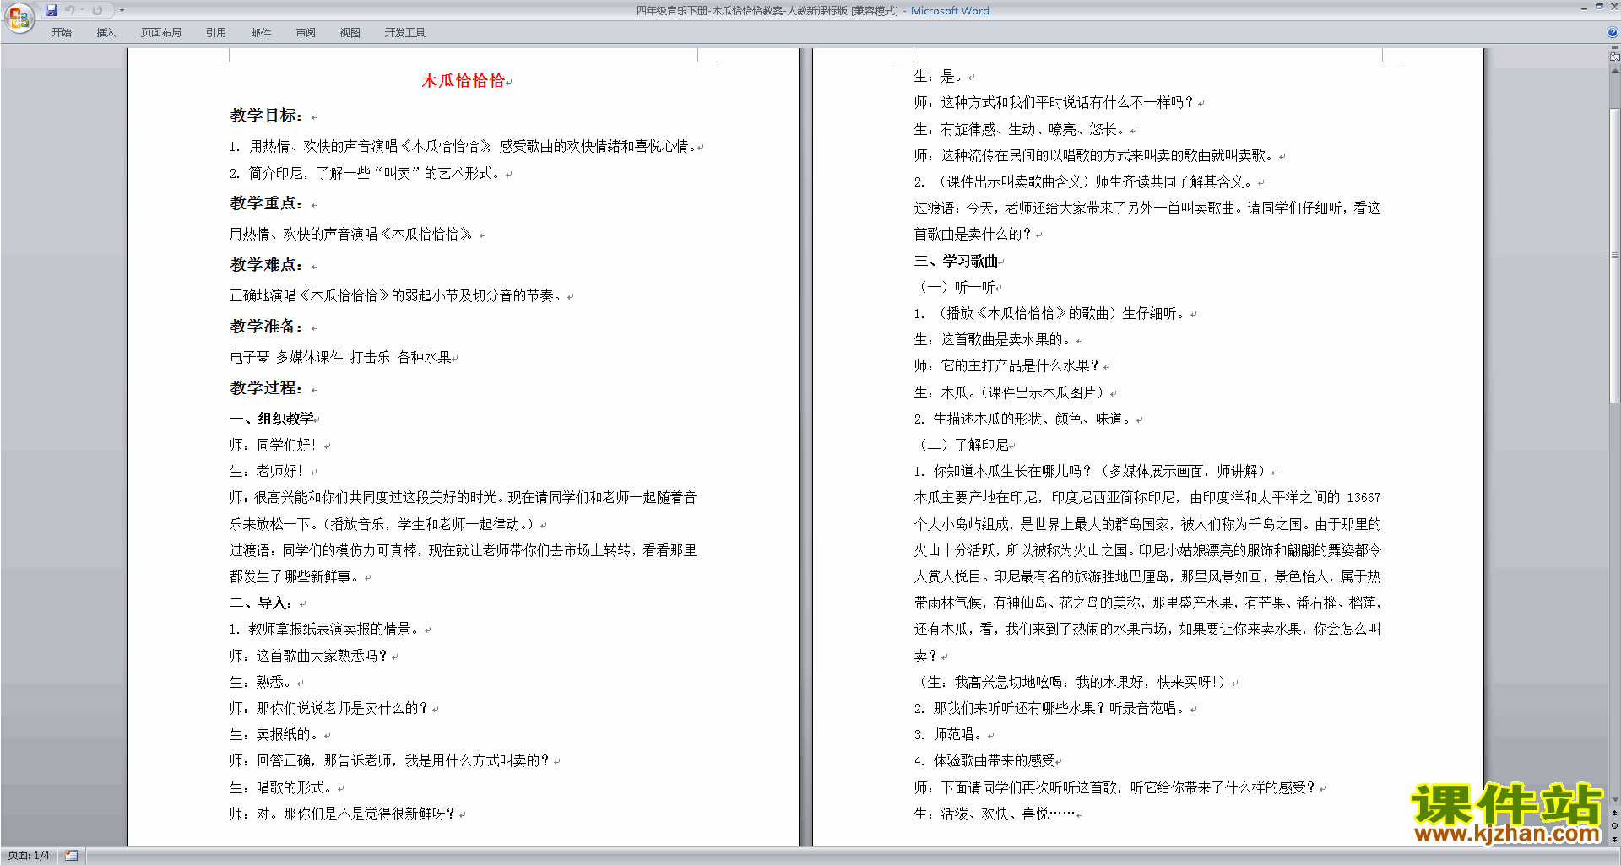
Task: Click the heading 三、学习歌曲
Action: [956, 261]
